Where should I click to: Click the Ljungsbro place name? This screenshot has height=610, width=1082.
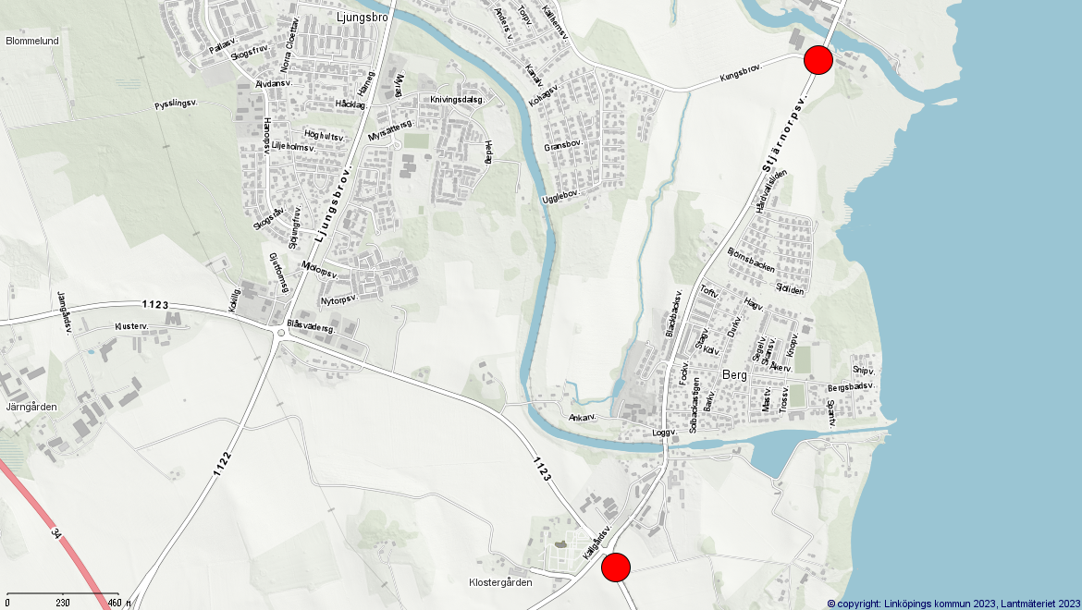point(363,17)
